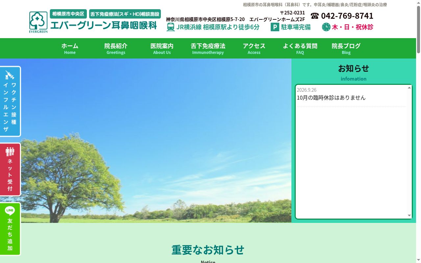Open the ホーム Home menu item
The width and height of the screenshot is (421, 263).
(x=70, y=48)
